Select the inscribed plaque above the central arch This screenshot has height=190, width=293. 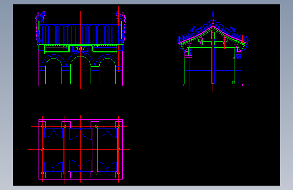(80, 49)
